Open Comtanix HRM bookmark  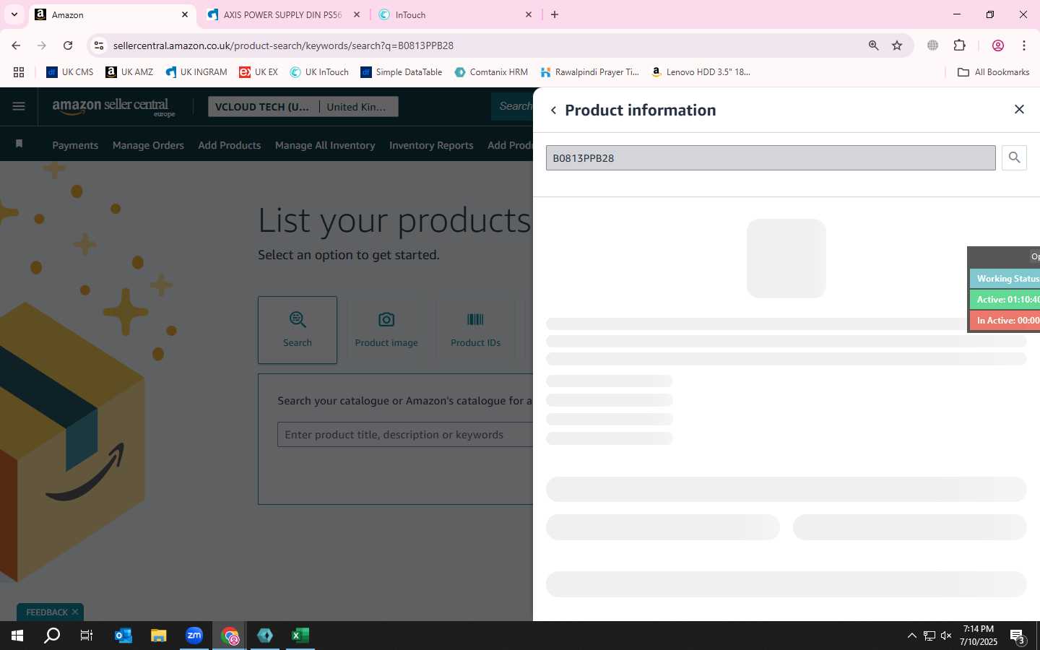(491, 72)
